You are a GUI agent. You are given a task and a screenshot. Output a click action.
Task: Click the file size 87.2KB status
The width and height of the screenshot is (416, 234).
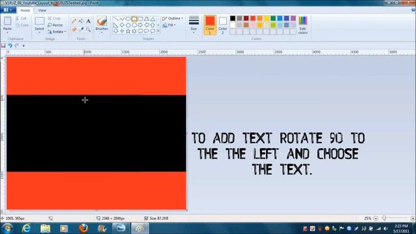[x=156, y=218]
